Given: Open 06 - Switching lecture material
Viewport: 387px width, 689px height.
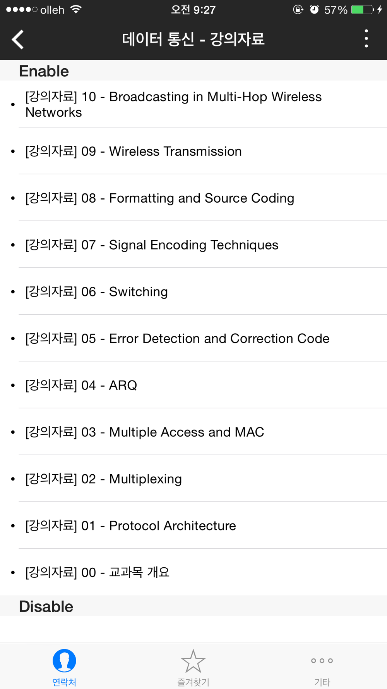Looking at the screenshot, I should tap(193, 291).
